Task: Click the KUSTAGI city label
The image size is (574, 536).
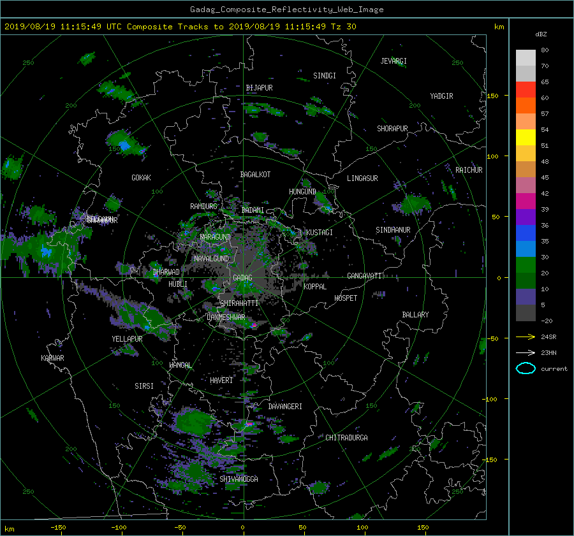Action: [x=320, y=233]
